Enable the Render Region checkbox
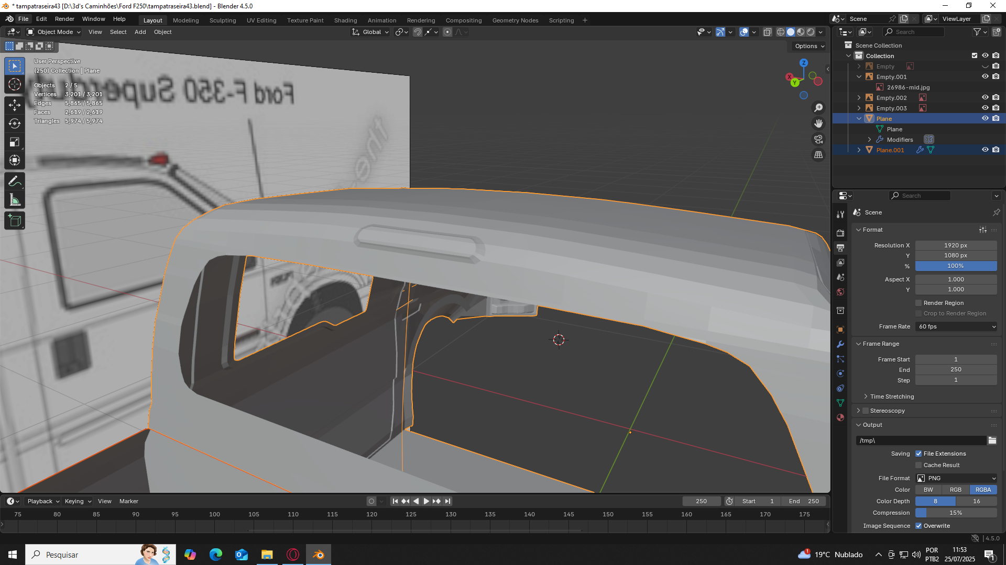 tap(918, 303)
